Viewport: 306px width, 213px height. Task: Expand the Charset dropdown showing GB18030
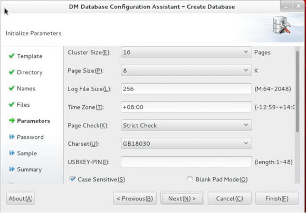[186, 144]
